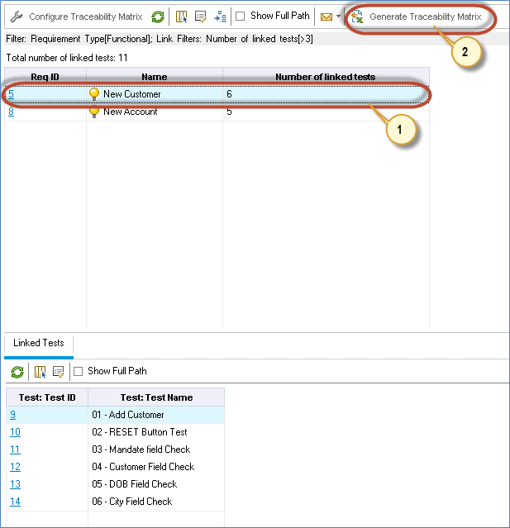Enable Show Full Path in top toolbar

241,17
